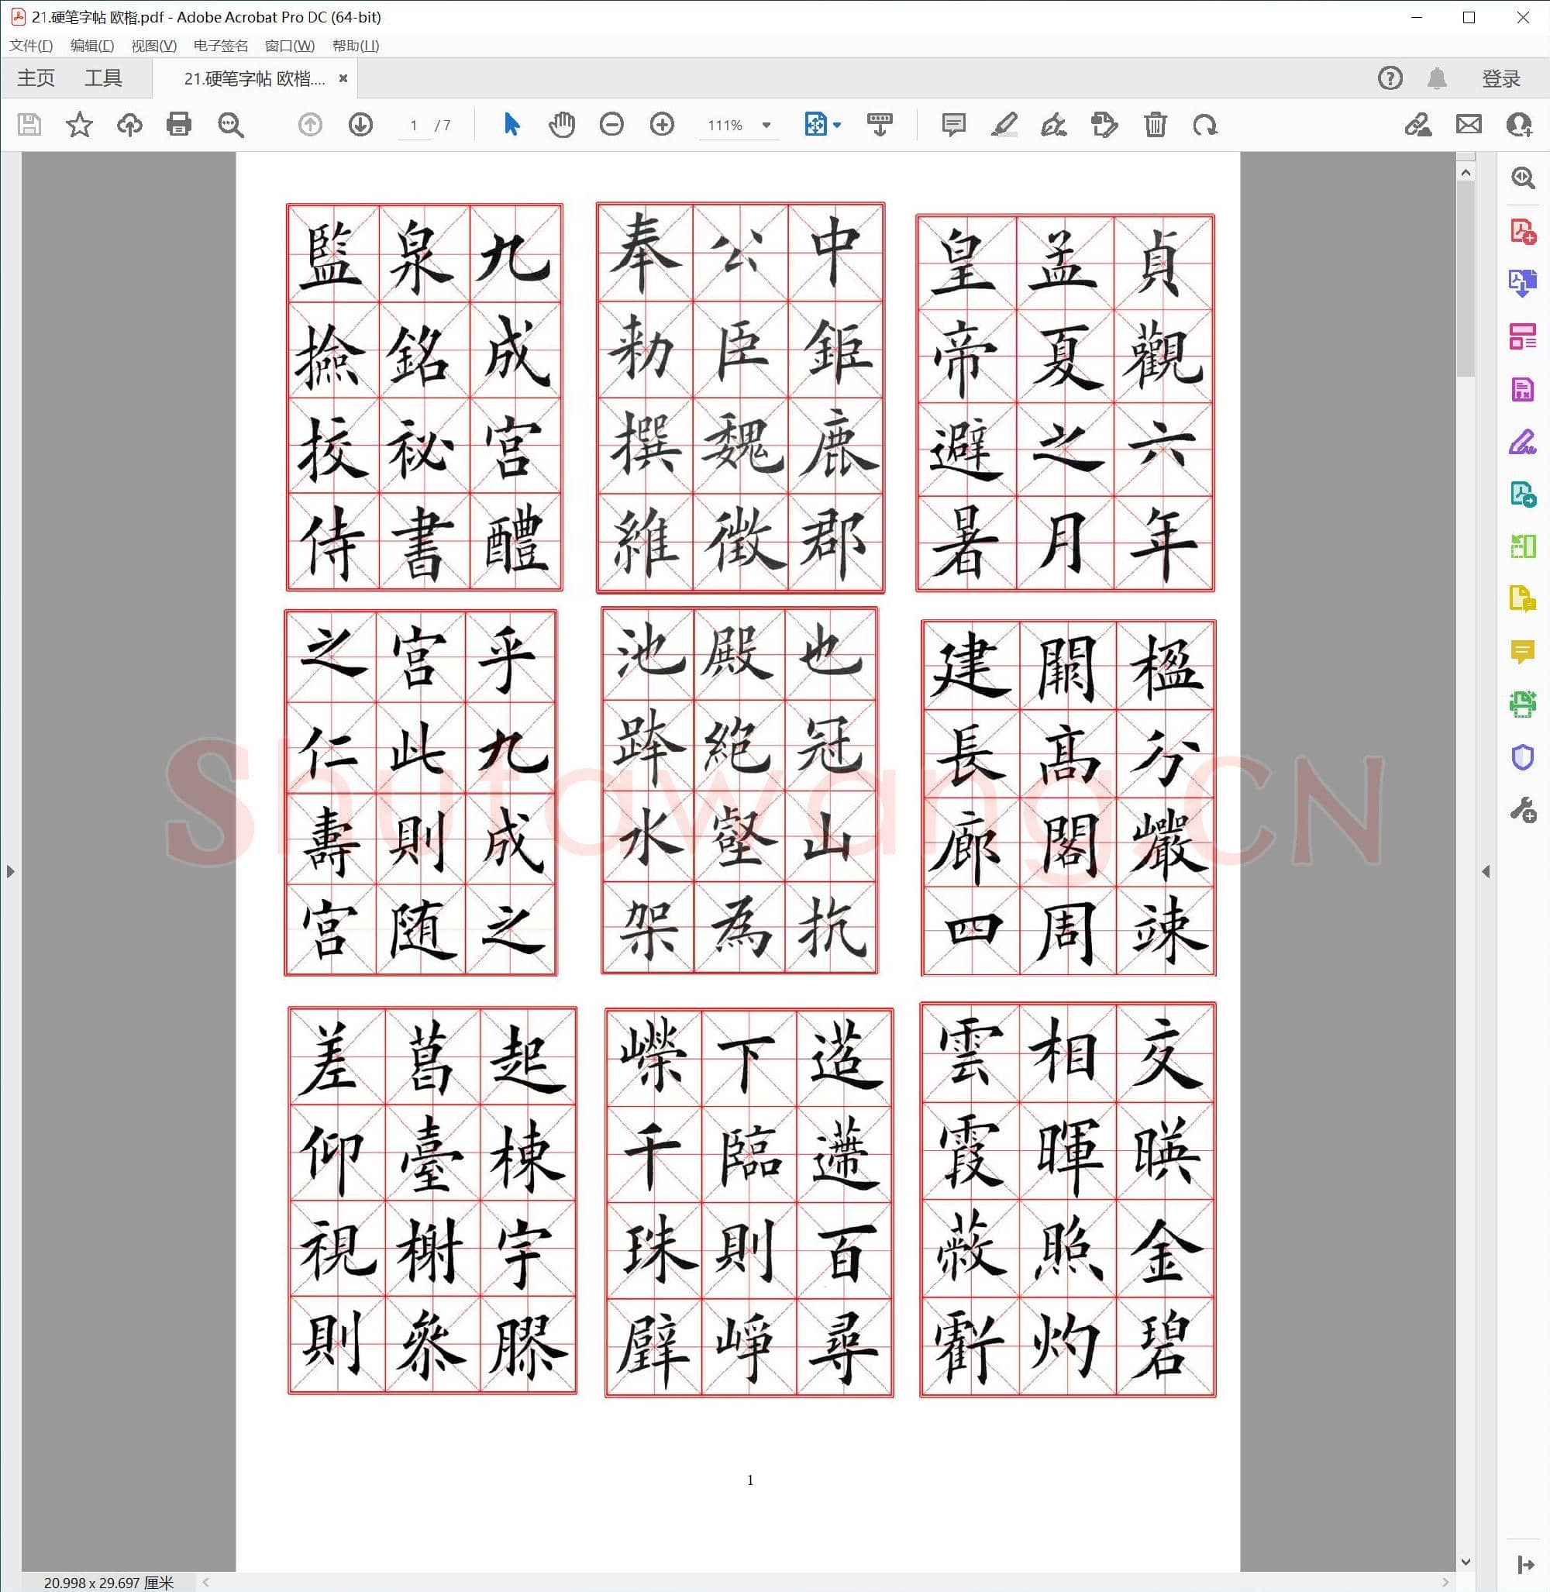
Task: Open the Add Comment sticky note tool
Action: [x=953, y=126]
